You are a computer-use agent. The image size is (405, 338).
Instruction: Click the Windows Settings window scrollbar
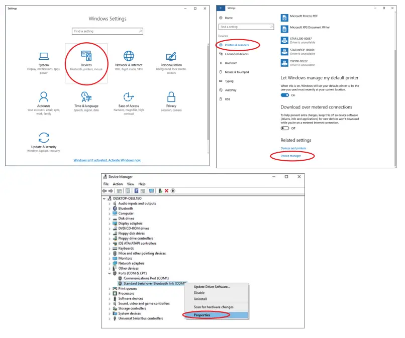coord(208,92)
